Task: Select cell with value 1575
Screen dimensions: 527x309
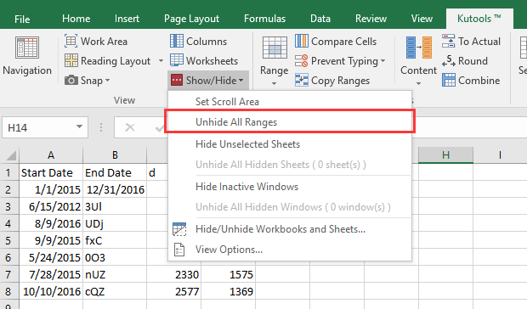Action: 228,275
